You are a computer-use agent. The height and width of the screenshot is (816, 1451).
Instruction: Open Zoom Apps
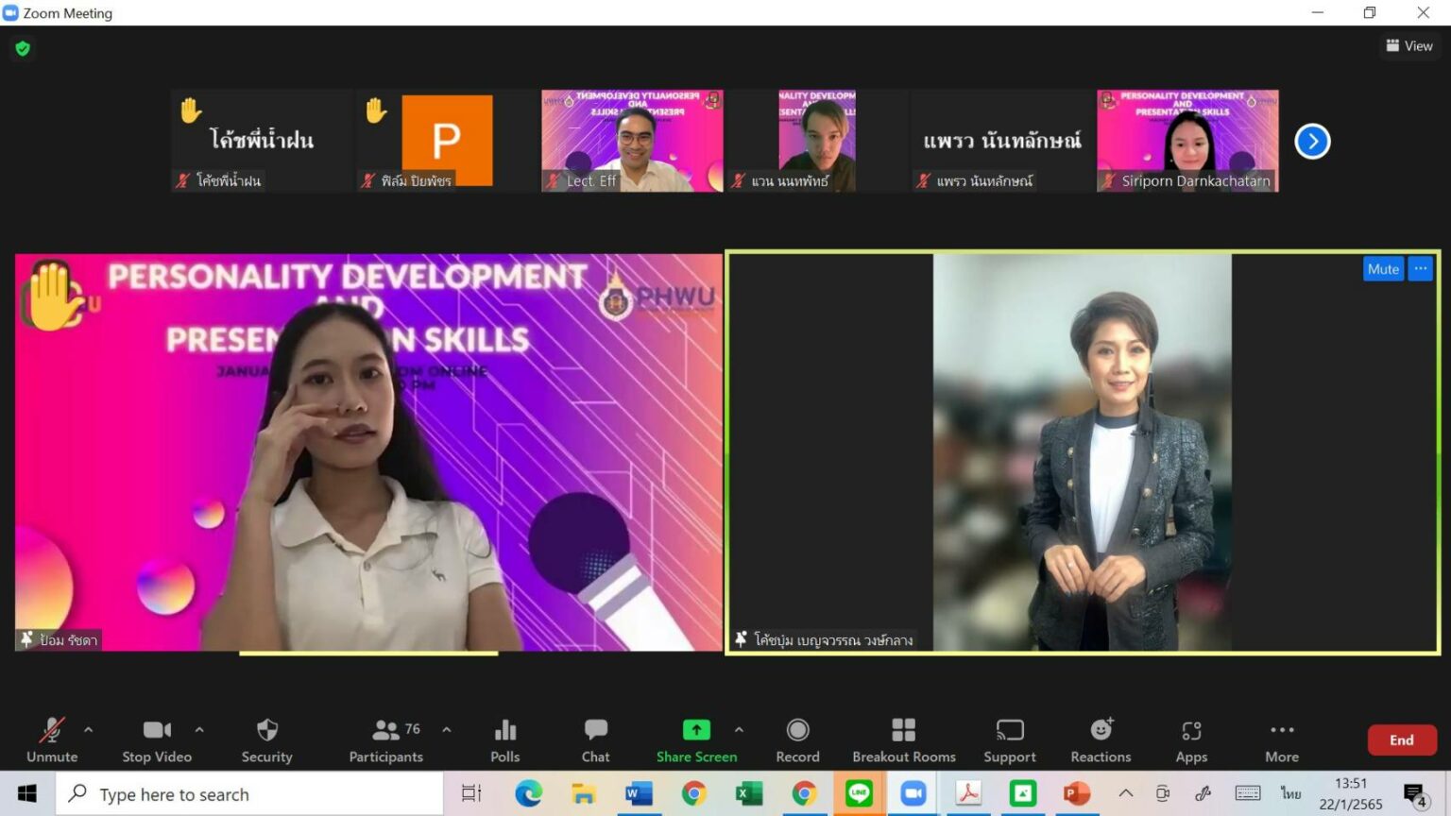tap(1191, 739)
